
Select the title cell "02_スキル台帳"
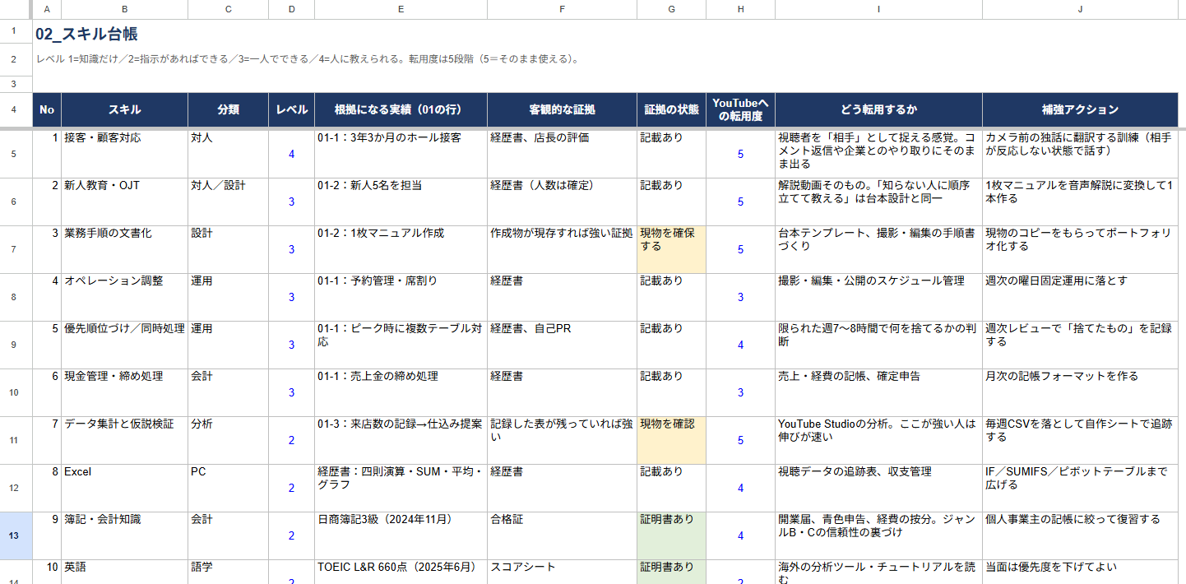[x=86, y=34]
